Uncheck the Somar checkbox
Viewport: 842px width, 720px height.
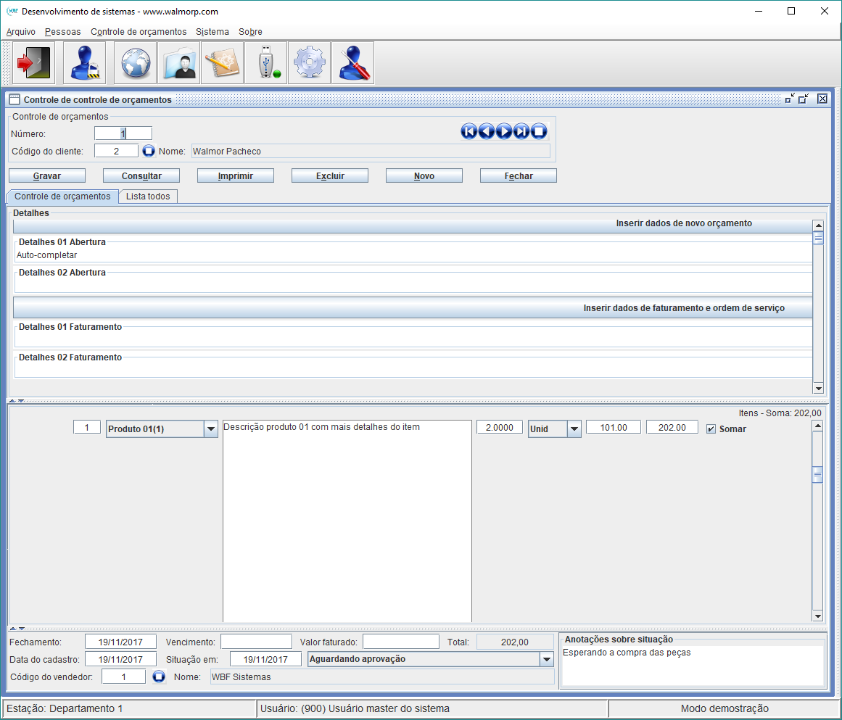711,429
